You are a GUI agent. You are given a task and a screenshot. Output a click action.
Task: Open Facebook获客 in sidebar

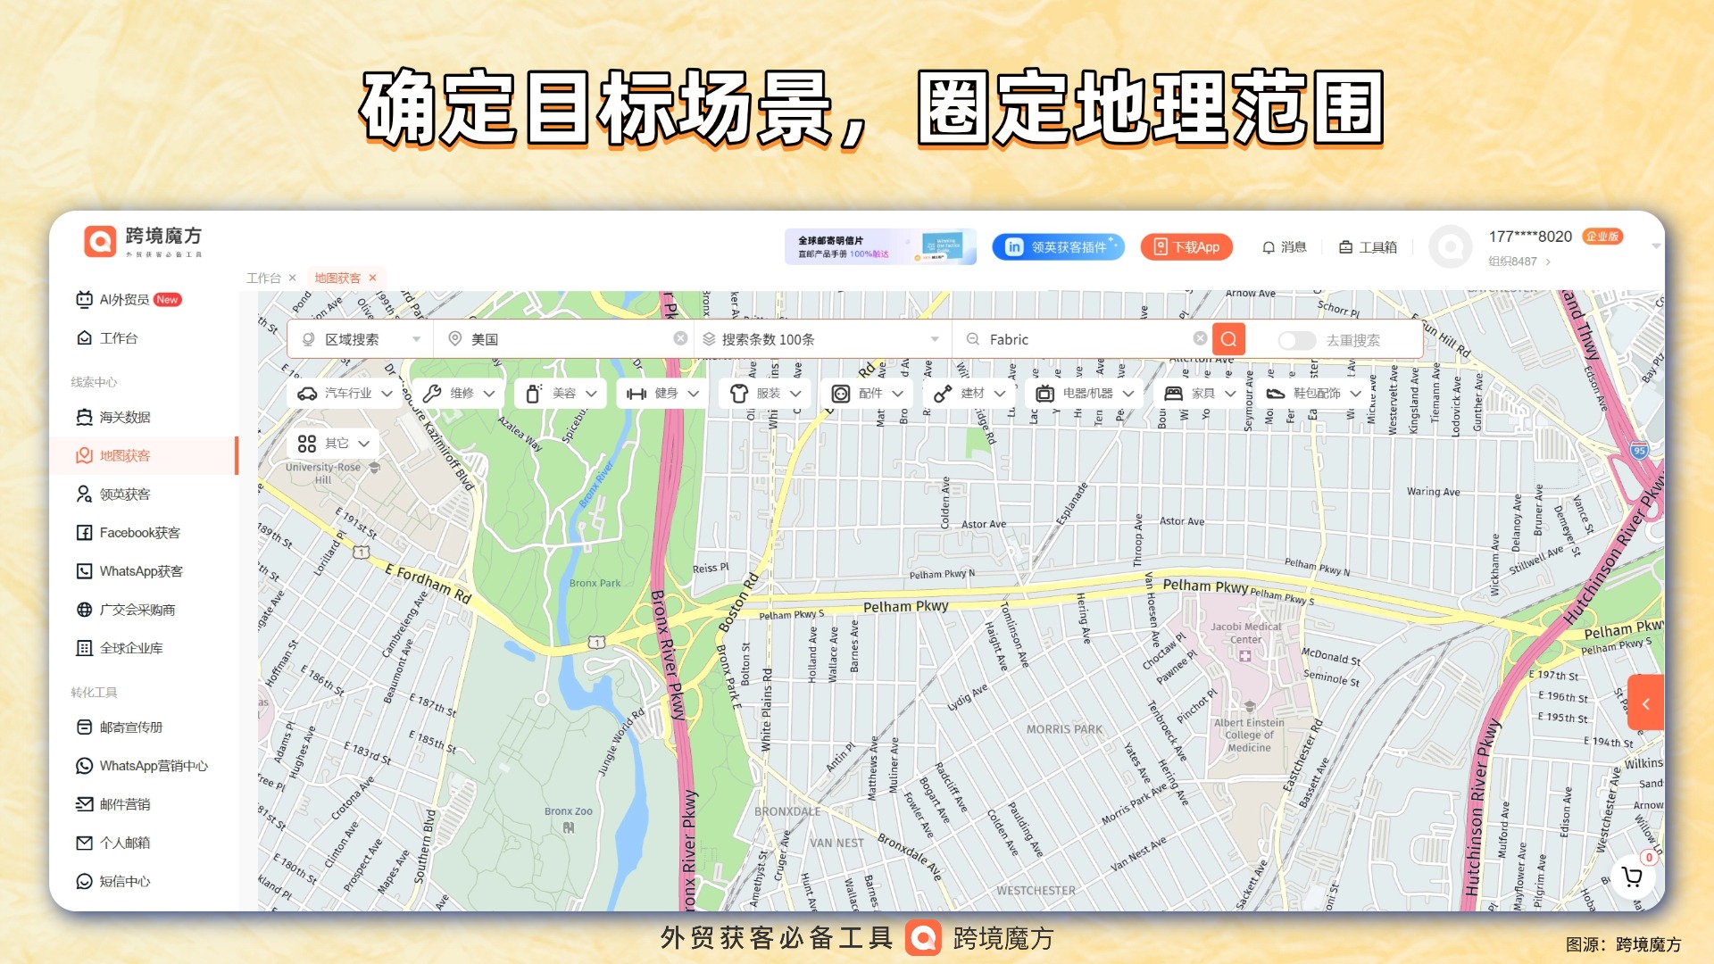point(139,533)
